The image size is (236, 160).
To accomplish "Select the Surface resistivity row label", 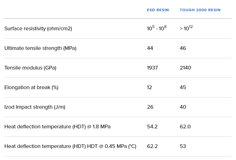I will coord(38,29).
